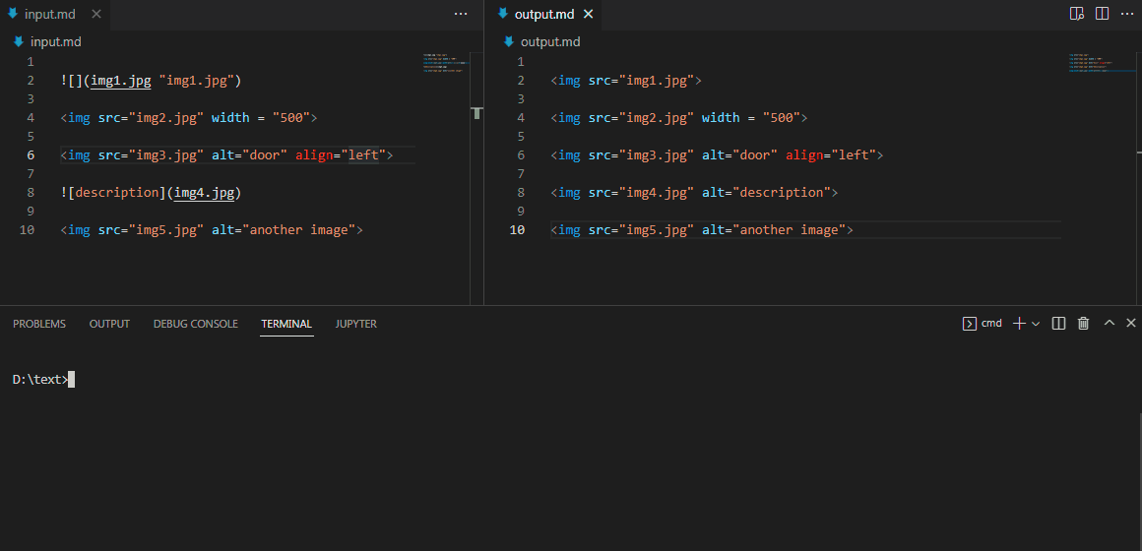Switch to the PROBLEMS panel tab

pos(39,324)
